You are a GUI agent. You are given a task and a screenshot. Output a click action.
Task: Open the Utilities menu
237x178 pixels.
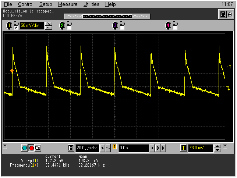click(x=91, y=4)
